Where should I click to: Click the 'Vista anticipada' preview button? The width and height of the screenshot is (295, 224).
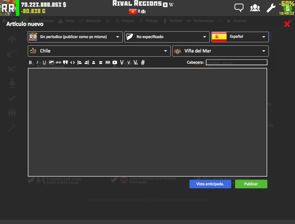point(210,184)
